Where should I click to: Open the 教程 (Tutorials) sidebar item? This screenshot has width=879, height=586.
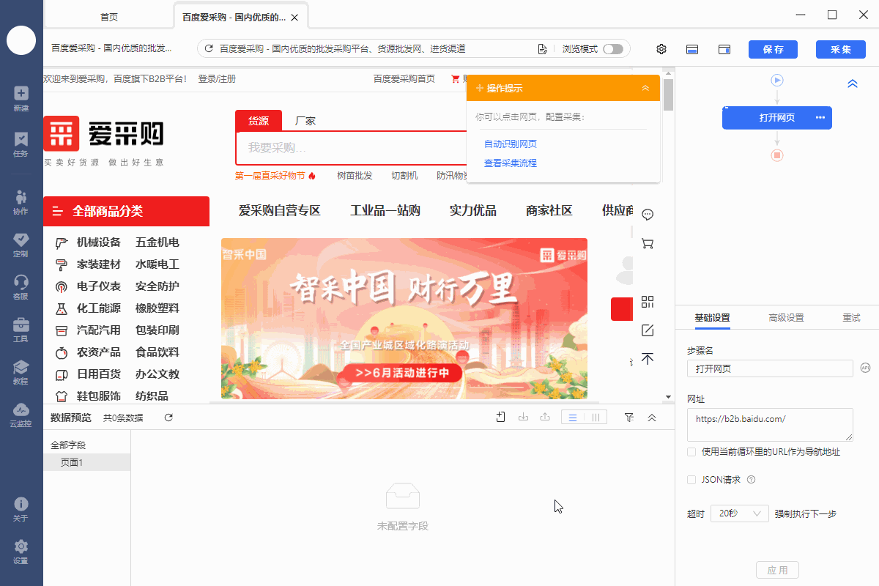click(21, 371)
